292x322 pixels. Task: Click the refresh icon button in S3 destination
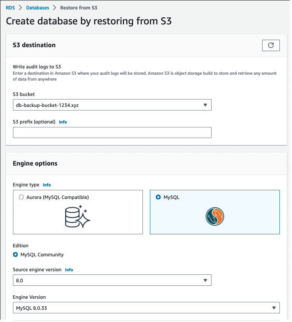click(x=271, y=45)
